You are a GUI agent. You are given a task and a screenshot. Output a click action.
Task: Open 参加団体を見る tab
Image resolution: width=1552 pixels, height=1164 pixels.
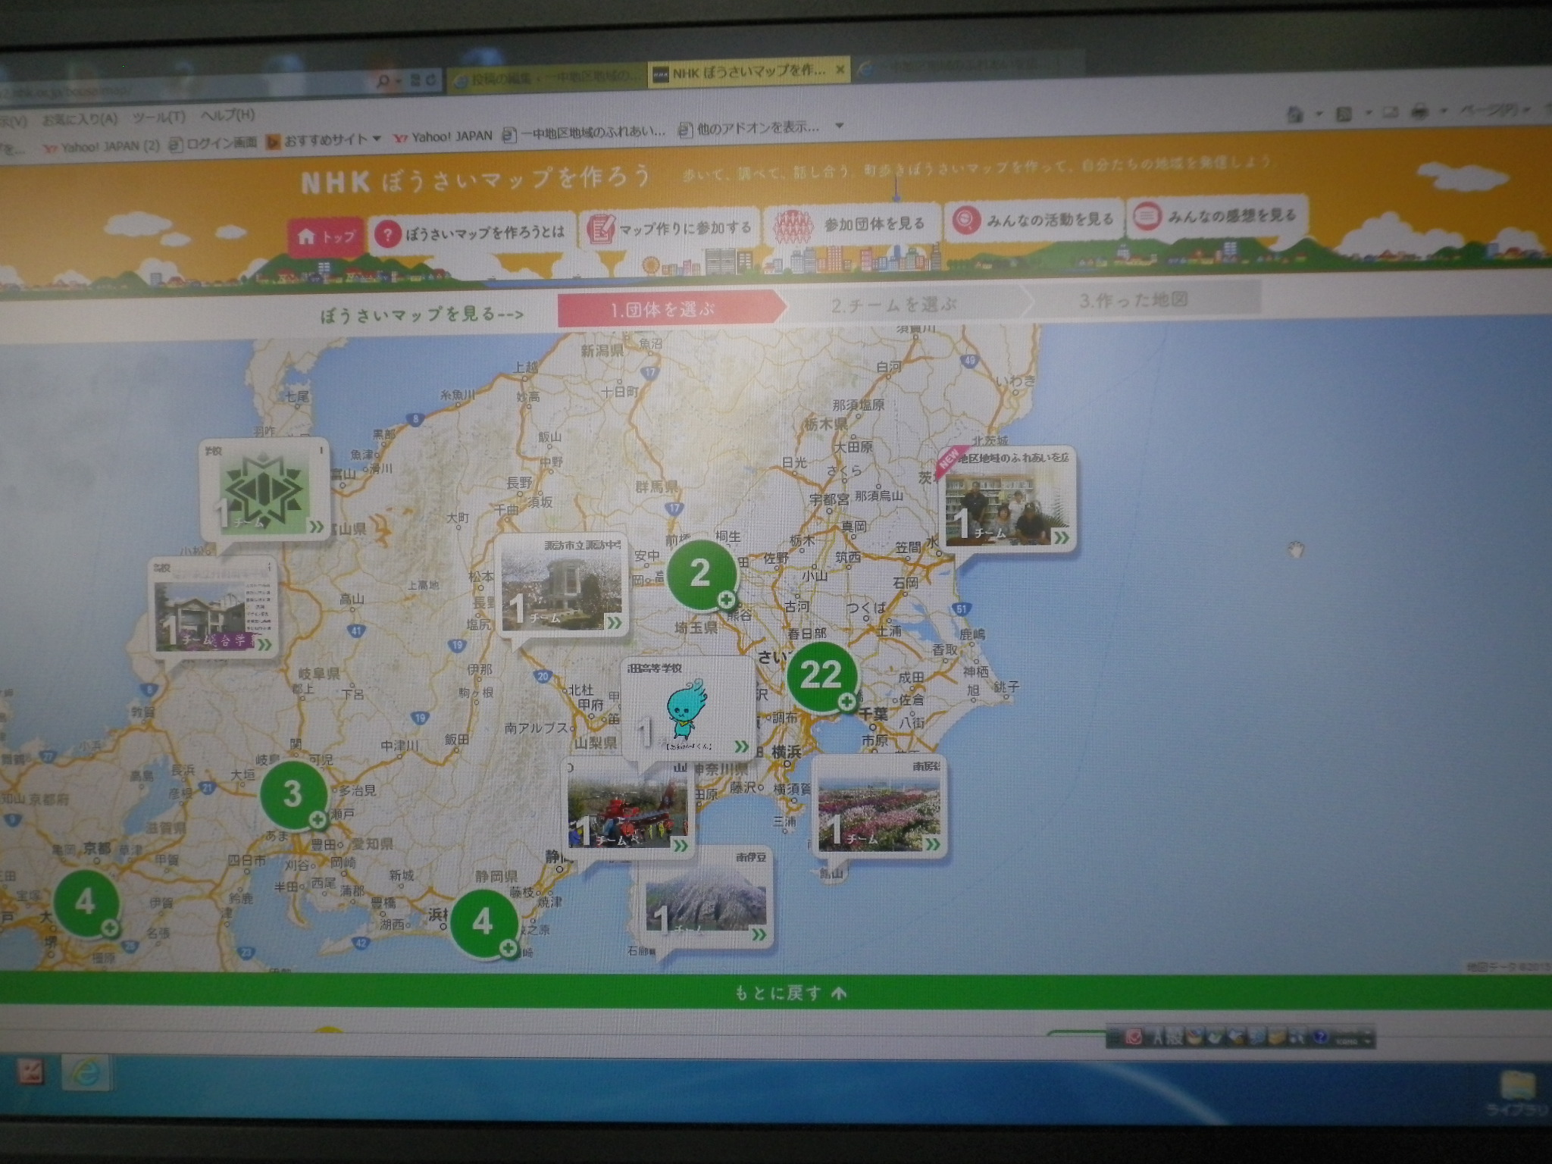pos(853,224)
